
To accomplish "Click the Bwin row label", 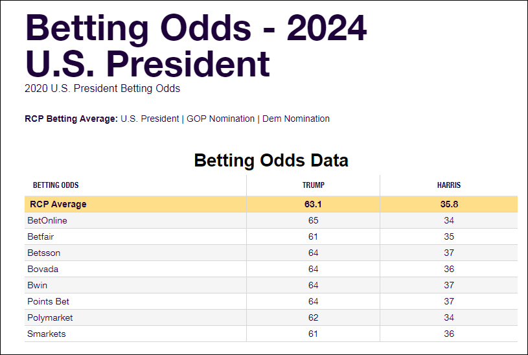I will pos(38,285).
